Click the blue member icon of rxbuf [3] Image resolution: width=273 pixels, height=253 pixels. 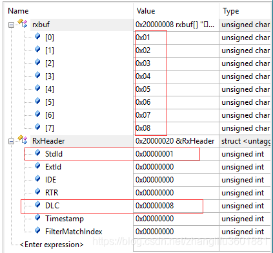pyautogui.click(x=37, y=75)
